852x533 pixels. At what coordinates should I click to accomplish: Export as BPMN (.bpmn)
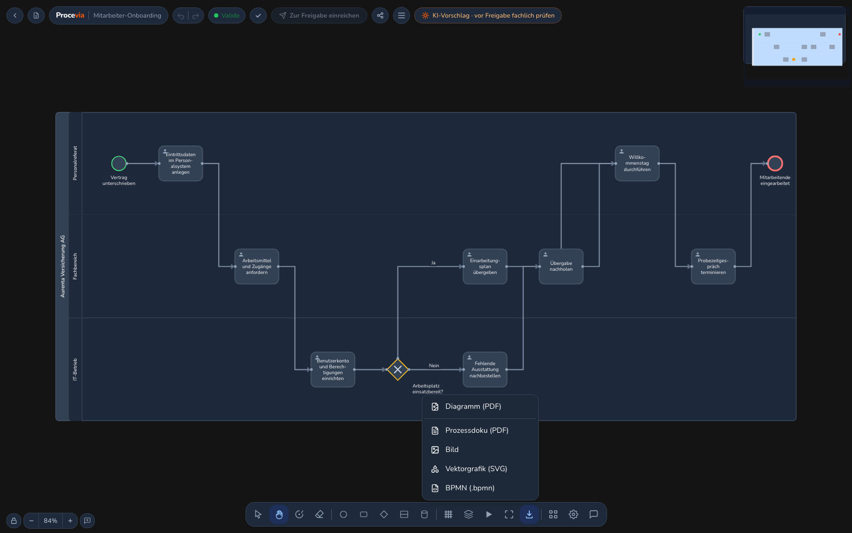(480, 488)
